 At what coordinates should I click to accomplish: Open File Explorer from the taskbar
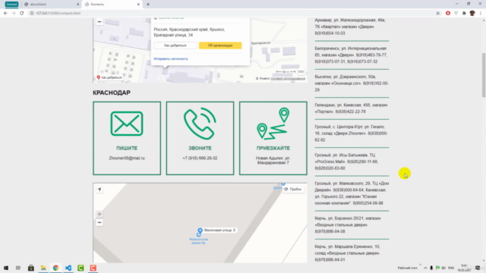(x=43, y=268)
